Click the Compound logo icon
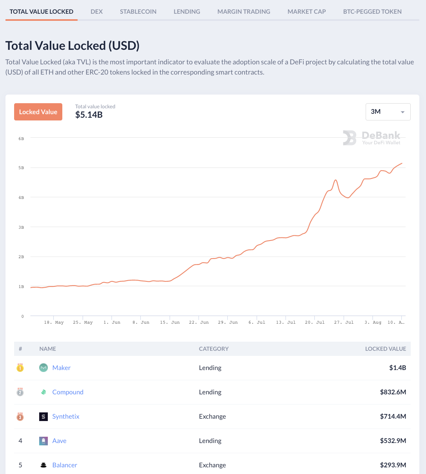The width and height of the screenshot is (426, 474). coord(44,392)
